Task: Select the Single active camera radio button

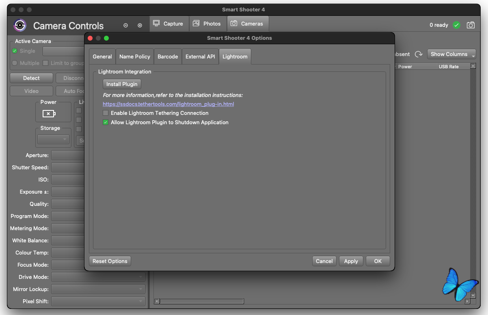Action: click(x=15, y=51)
